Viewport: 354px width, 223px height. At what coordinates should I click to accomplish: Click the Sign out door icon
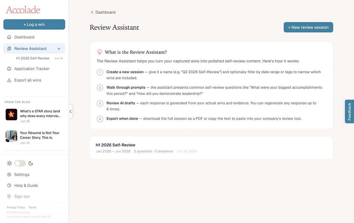(x=9, y=196)
